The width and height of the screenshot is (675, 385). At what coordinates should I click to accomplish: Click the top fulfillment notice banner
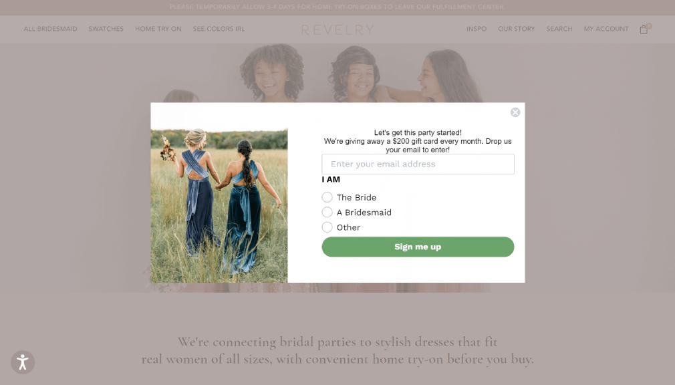point(337,7)
